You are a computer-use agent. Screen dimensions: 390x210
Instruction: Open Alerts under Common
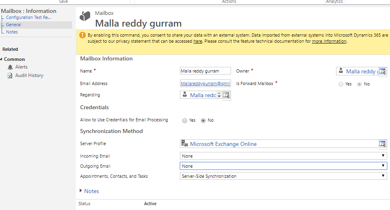point(21,67)
